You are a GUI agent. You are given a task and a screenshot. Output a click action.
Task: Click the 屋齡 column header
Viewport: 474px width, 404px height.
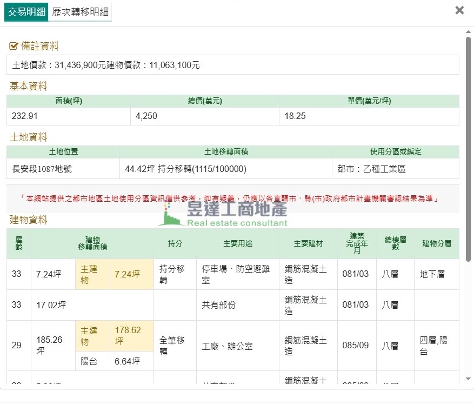(x=18, y=243)
